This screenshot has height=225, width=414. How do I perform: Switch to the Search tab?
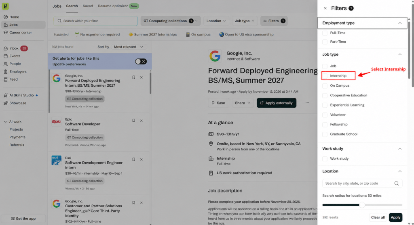coord(72,6)
